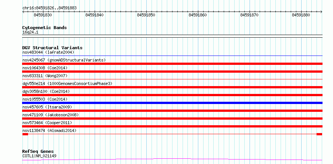Open variant nsv1064308 (Coe2014) label
333x164 pixels.
click(x=45, y=68)
